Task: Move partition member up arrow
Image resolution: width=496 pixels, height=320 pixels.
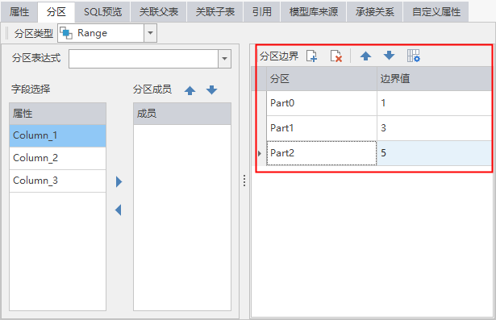Action: (x=190, y=90)
